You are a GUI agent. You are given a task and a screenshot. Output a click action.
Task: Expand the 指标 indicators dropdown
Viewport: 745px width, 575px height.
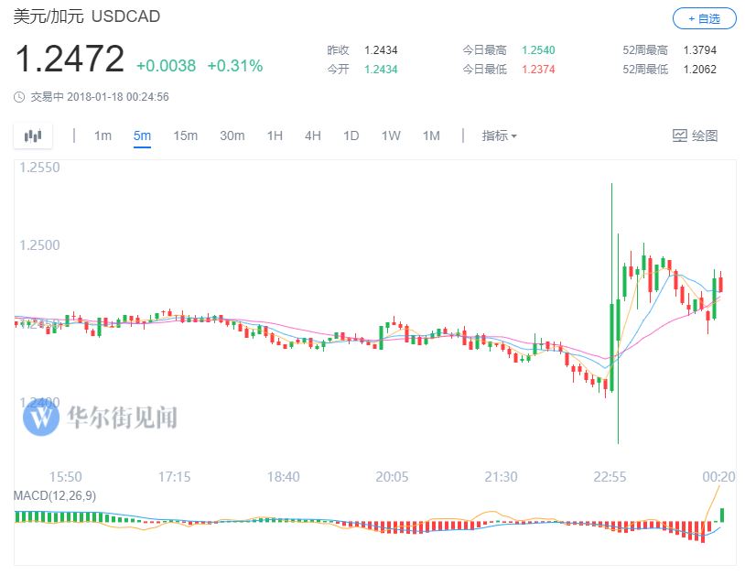(499, 136)
